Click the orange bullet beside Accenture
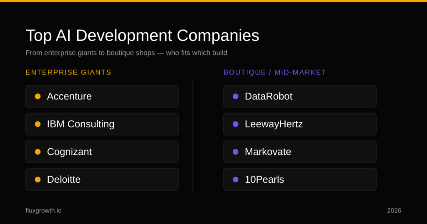The image size is (427, 224). (38, 96)
